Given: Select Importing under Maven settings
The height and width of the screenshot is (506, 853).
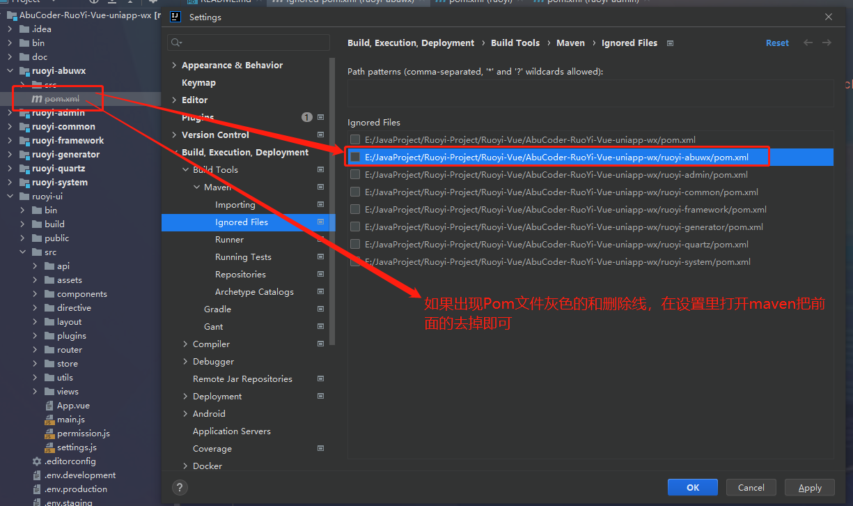Looking at the screenshot, I should coord(235,204).
